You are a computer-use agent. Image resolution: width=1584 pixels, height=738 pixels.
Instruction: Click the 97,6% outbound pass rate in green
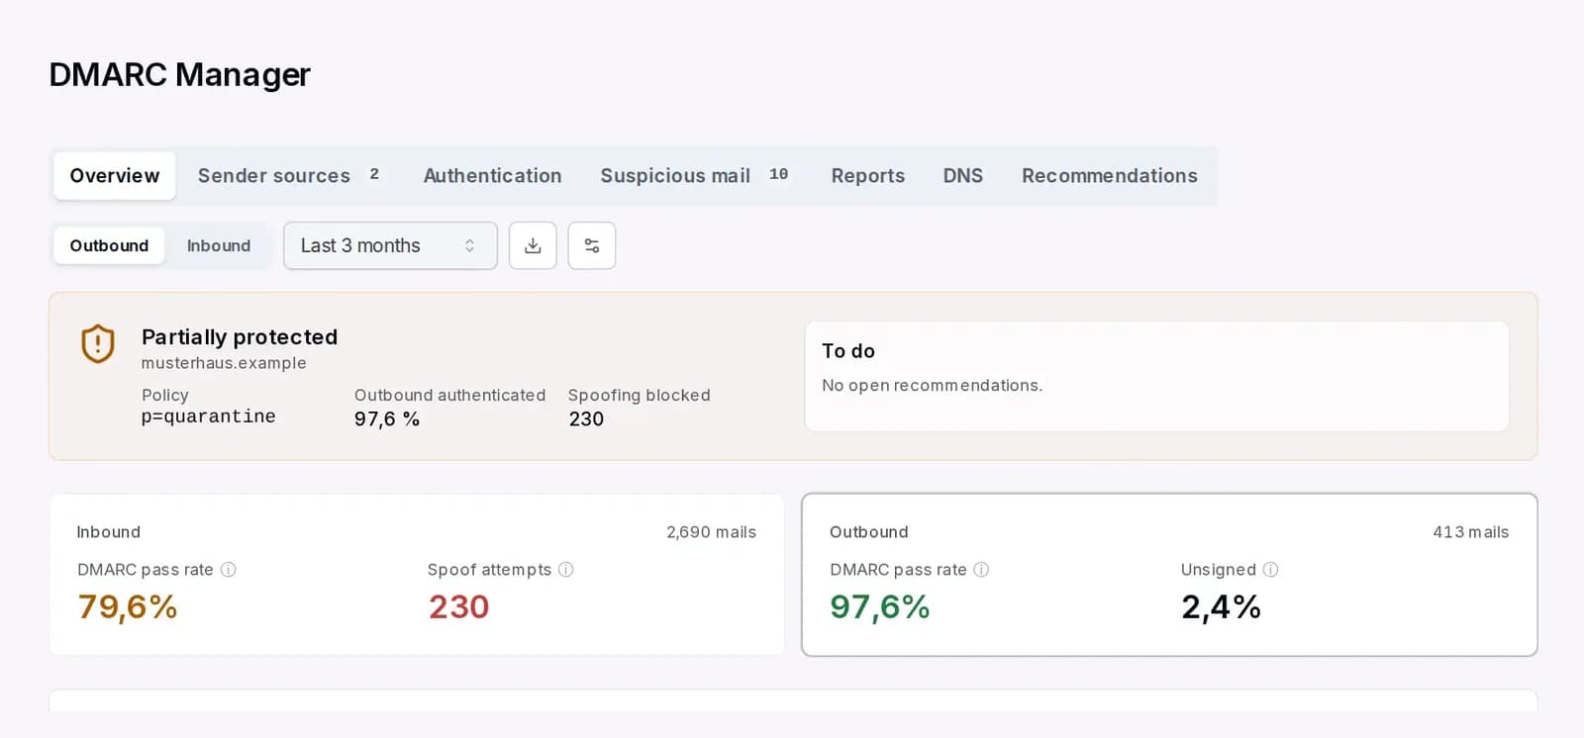880,607
